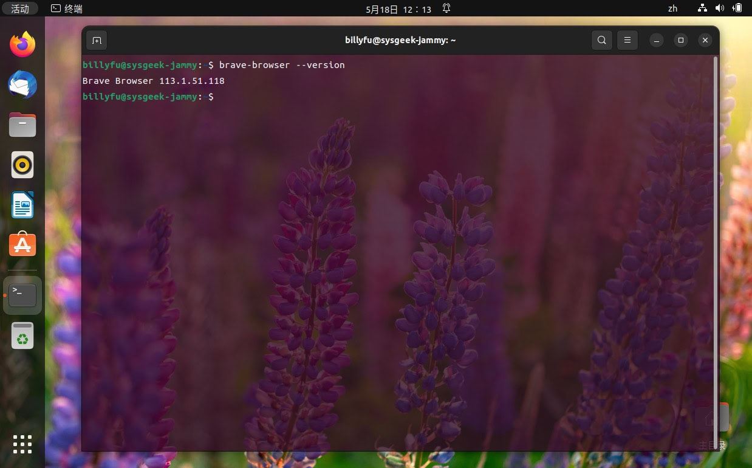752x468 pixels.
Task: Toggle the notification bell indicator
Action: (x=446, y=9)
